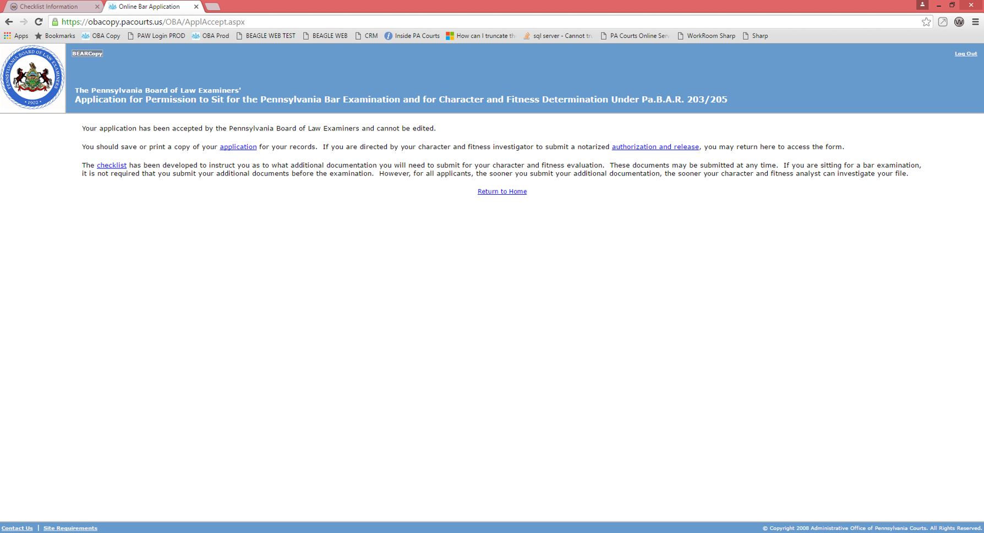Click the browser back arrow
The width and height of the screenshot is (984, 533).
9,22
